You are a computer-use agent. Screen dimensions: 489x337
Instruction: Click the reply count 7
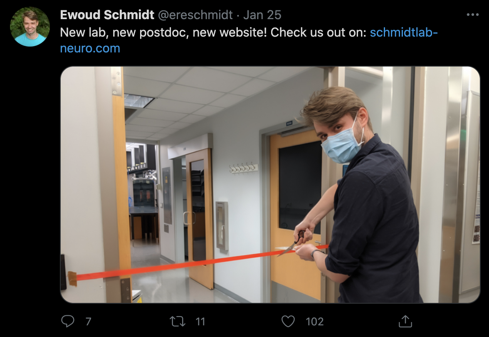(88, 321)
